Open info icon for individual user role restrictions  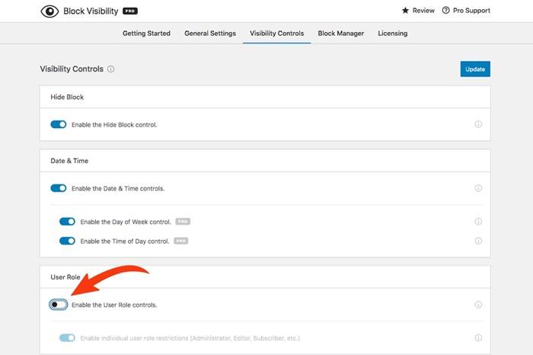[x=478, y=338]
